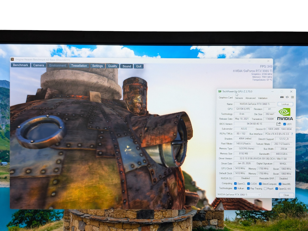The image size is (308, 231).
Task: Click the GPU-Z title bar app icon
Action: point(220,91)
